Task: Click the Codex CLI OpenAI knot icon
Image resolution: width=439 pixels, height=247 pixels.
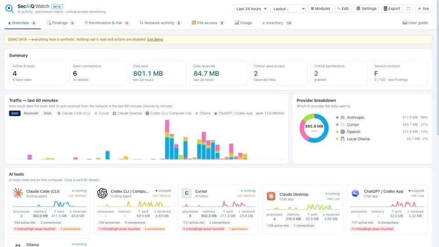Action: [x=102, y=193]
